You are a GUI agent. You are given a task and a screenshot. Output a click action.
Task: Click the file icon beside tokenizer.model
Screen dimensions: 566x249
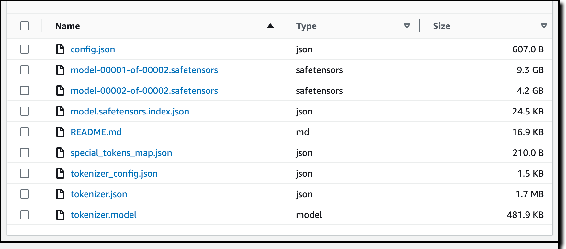click(60, 215)
